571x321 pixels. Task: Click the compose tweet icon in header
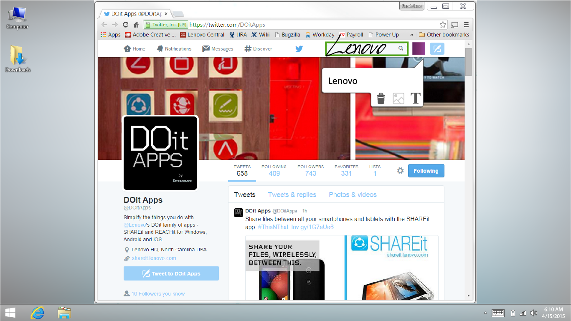[x=437, y=49]
